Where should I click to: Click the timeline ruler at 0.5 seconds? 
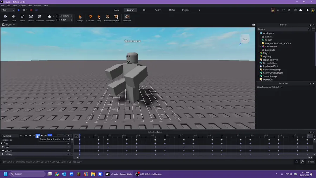coord(153,135)
